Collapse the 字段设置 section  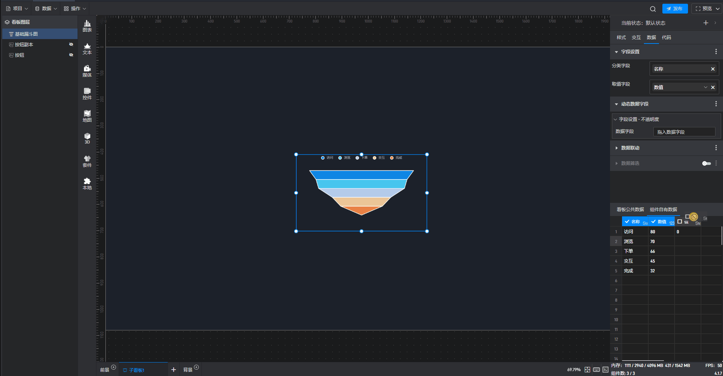click(616, 52)
